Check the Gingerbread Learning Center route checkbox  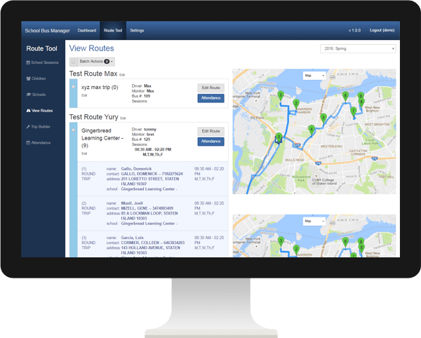tap(73, 130)
